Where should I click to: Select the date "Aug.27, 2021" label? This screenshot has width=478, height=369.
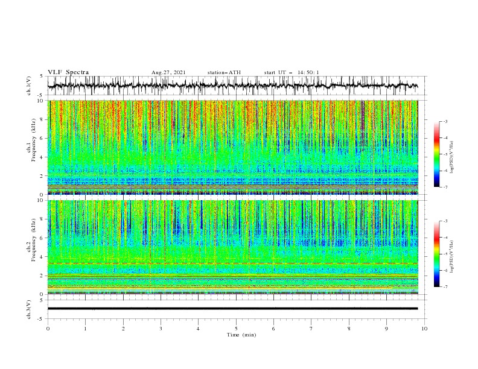(x=168, y=72)
